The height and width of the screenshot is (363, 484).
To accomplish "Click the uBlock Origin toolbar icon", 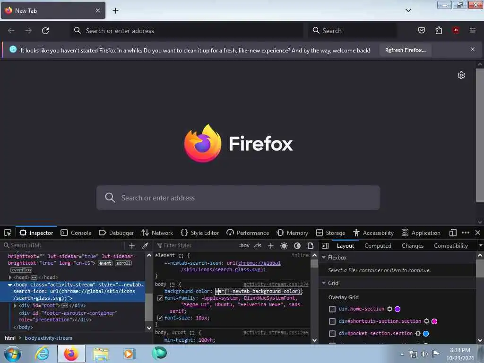I will [456, 30].
